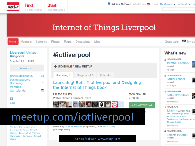195x146 pixels.
Task: Click the Hardware topic link
Action: [15, 136]
